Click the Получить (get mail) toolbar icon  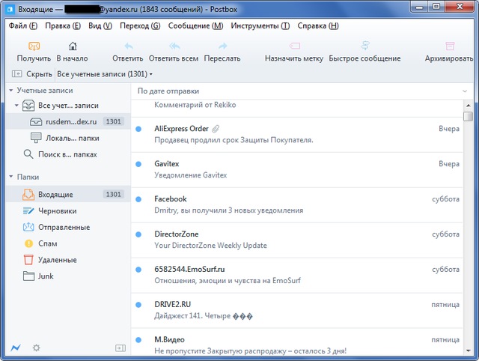coord(34,46)
